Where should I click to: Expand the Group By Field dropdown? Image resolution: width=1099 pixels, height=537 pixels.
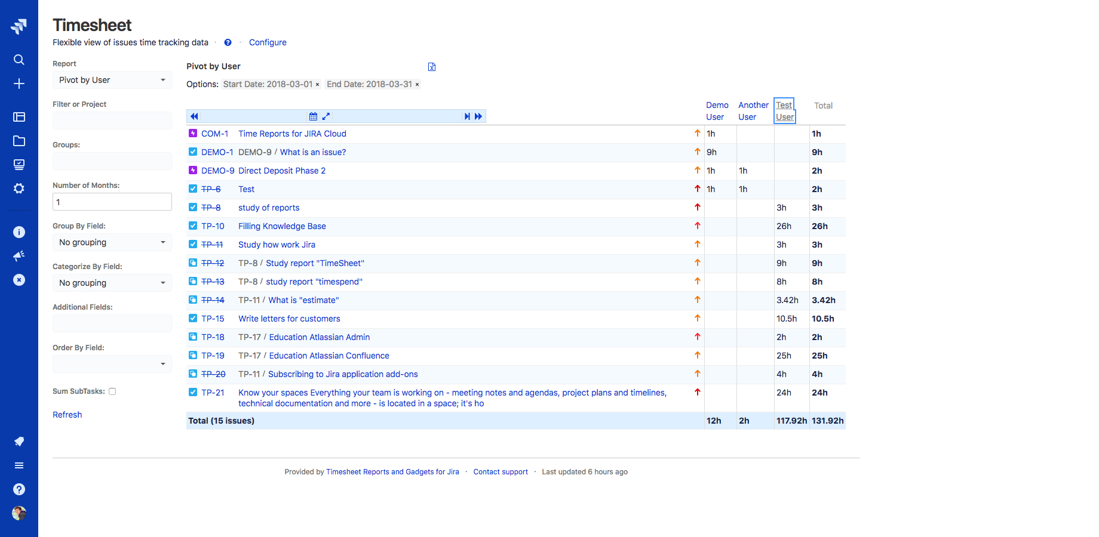tap(112, 242)
